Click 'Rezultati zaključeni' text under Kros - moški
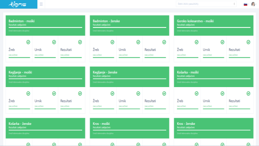259x146 pixels. (101, 127)
